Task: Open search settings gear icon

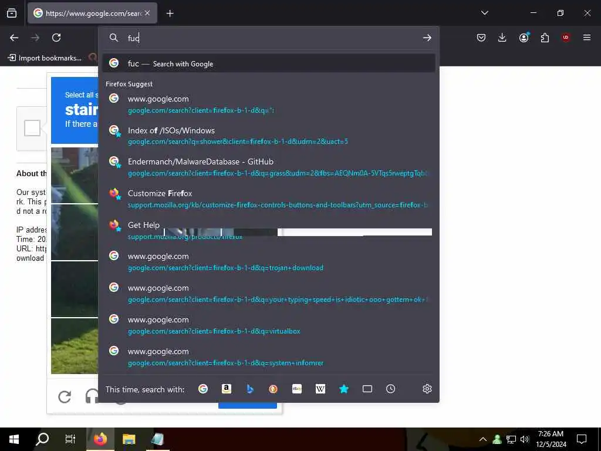Action: coord(427,389)
